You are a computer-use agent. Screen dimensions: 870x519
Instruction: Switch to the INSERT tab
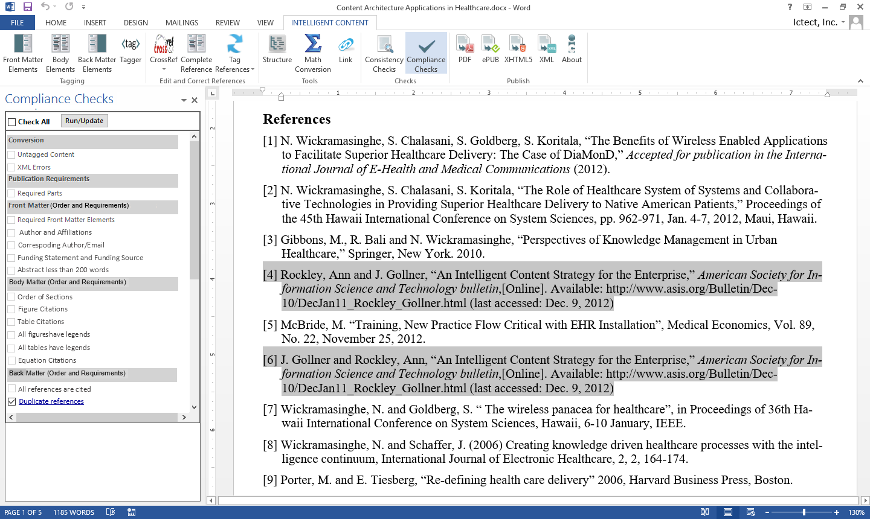pos(95,22)
